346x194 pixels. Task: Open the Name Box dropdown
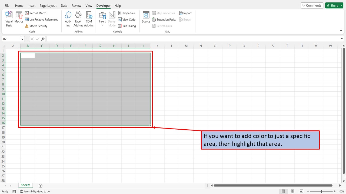click(22, 39)
